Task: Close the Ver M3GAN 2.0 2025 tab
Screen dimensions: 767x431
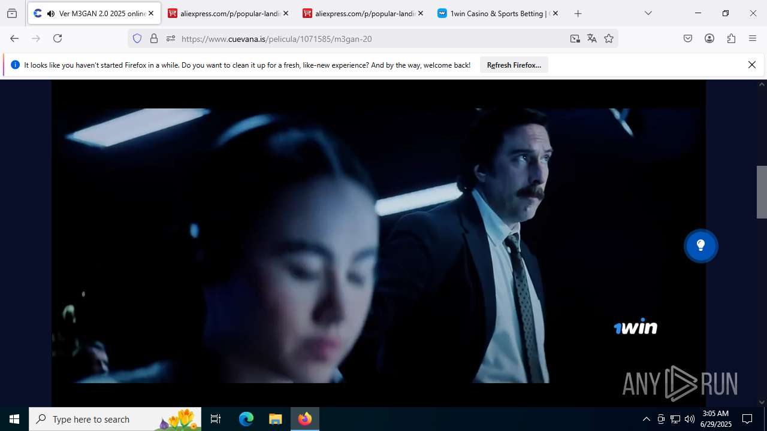Action: (x=151, y=13)
